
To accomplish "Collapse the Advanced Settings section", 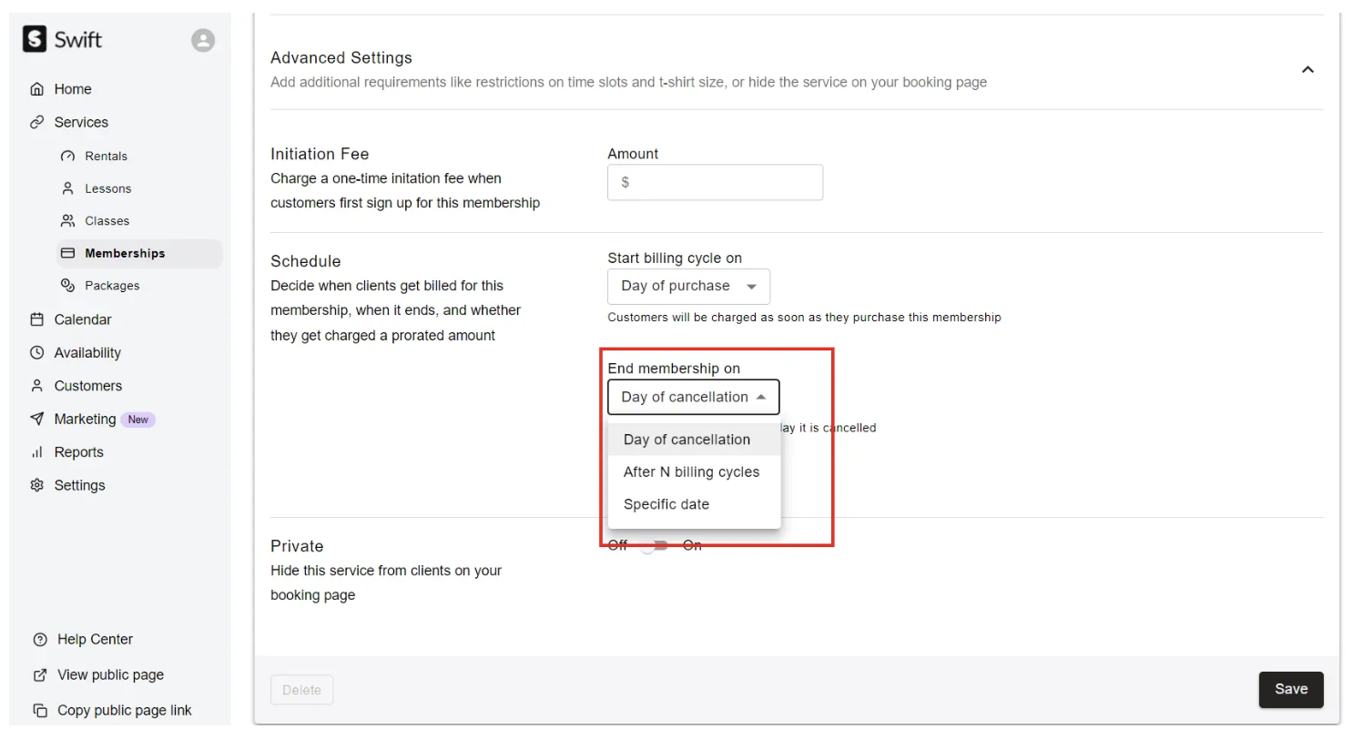I will 1307,69.
